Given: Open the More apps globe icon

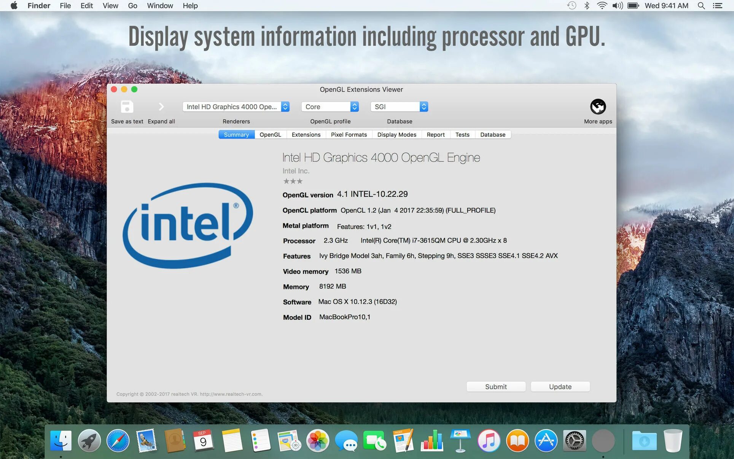Looking at the screenshot, I should coord(598,107).
